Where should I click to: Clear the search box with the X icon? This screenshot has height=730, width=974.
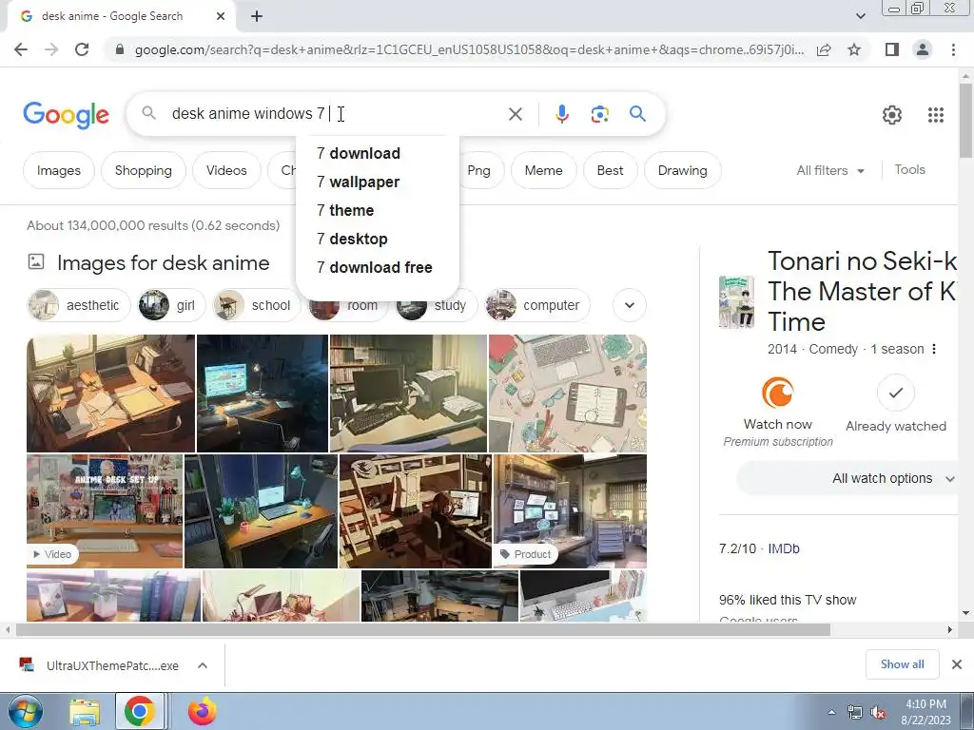[515, 114]
